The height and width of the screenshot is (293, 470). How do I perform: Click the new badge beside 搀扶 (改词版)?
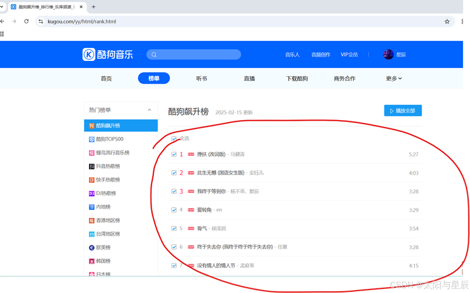pos(191,154)
